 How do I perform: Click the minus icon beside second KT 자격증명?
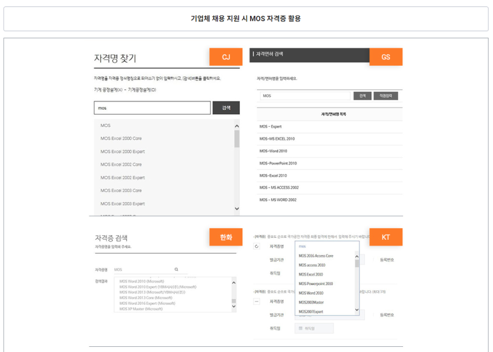[x=256, y=302]
